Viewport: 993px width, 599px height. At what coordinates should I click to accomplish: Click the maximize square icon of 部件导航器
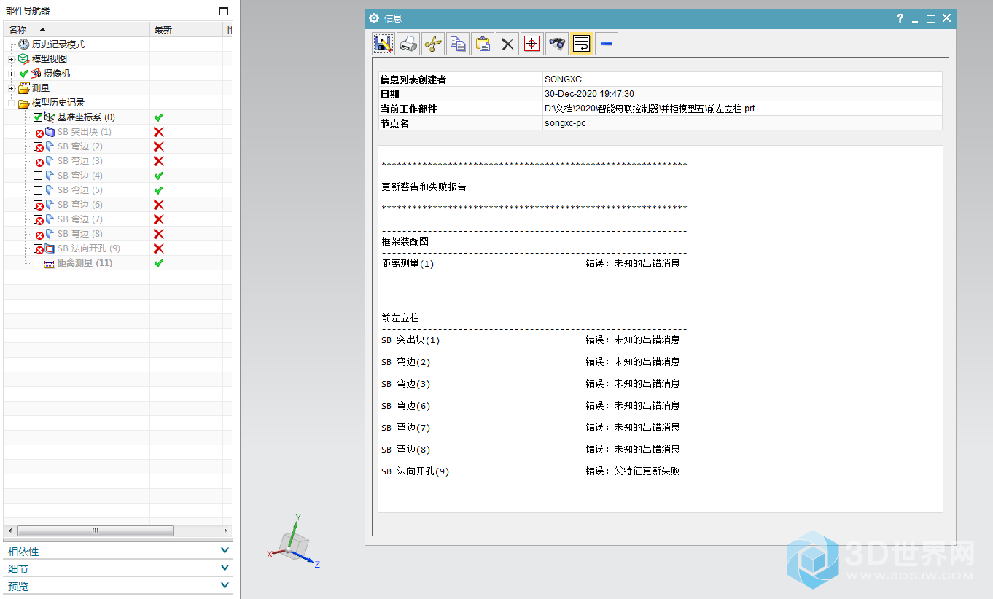224,11
